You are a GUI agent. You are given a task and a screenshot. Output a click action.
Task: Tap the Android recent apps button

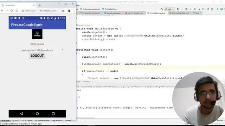pyautogui.click(x=53, y=114)
